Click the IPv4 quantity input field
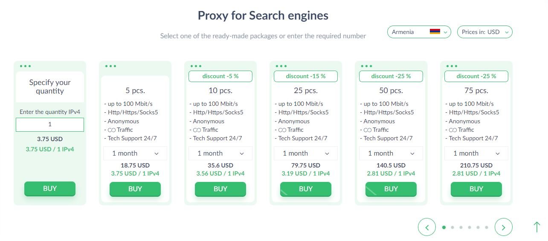The image size is (548, 241). [50, 125]
